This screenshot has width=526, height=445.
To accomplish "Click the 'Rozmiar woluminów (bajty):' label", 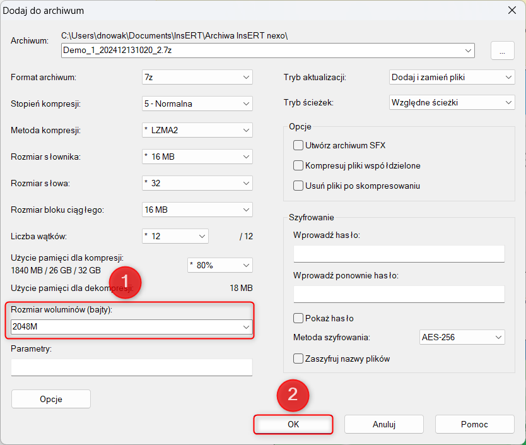I will (x=61, y=310).
